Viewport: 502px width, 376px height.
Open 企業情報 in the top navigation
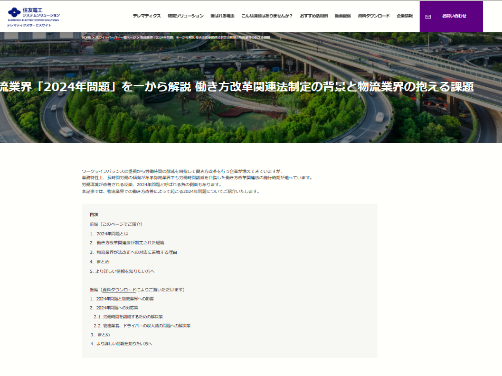coord(405,16)
